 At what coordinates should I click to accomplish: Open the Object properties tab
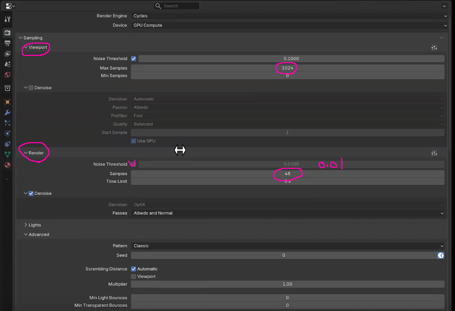[7, 102]
